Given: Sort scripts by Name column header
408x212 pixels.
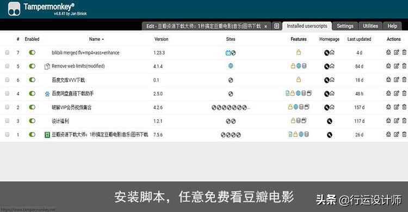Looking at the screenshot, I should 96,39.
